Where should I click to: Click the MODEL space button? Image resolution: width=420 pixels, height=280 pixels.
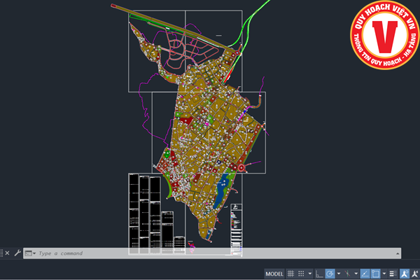tap(274, 273)
